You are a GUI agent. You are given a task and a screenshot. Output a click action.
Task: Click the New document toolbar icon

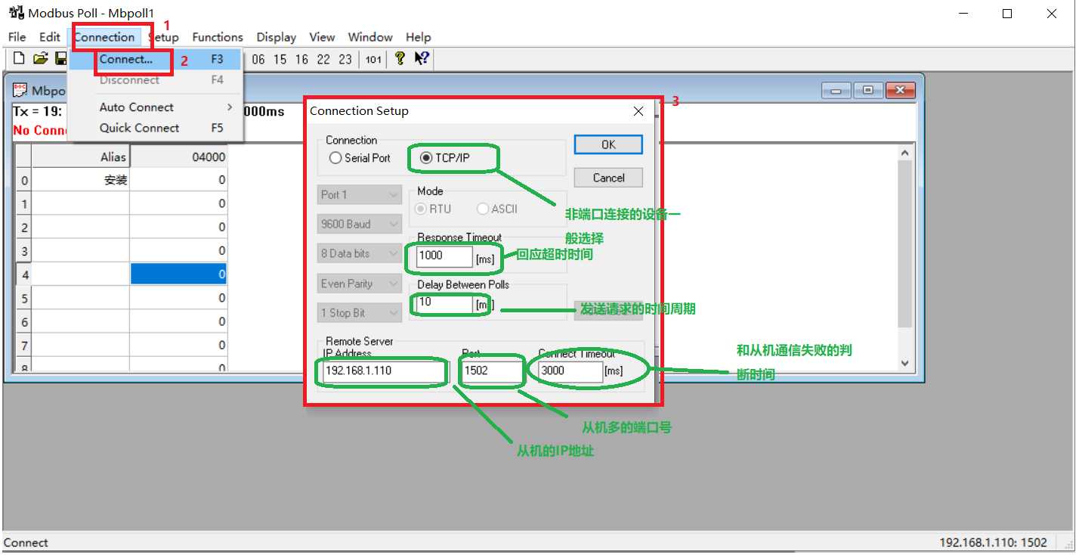19,58
